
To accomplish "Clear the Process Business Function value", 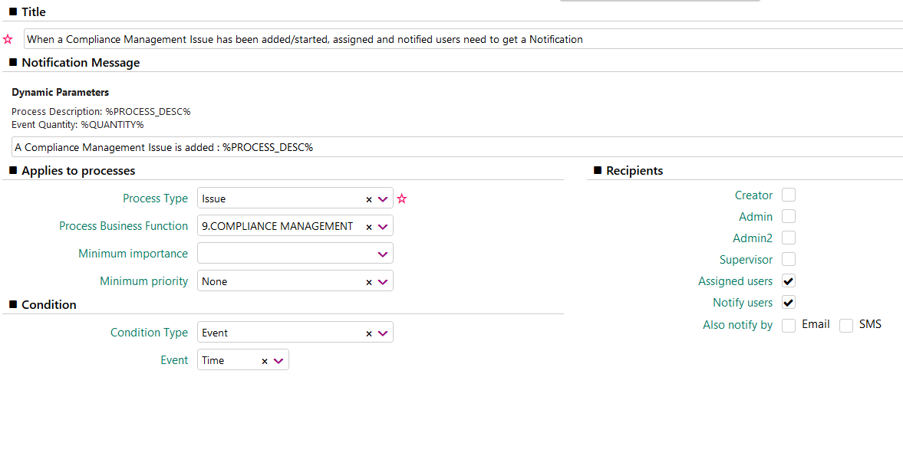I will pyautogui.click(x=369, y=227).
